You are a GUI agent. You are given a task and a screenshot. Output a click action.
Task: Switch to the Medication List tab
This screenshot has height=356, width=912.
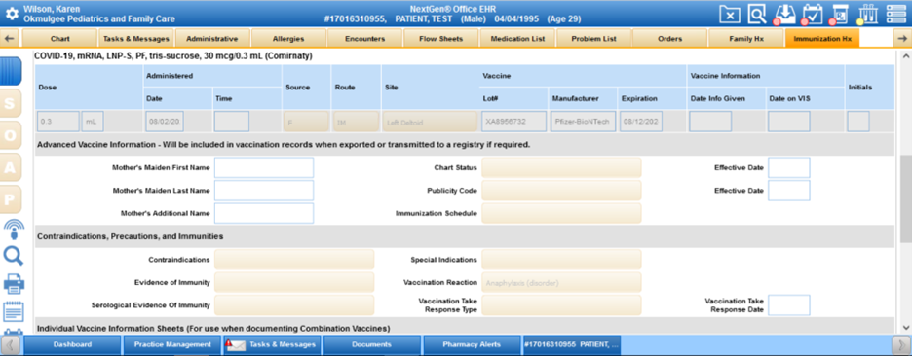[517, 39]
